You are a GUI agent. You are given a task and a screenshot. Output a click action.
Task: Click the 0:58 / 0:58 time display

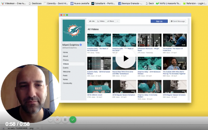18,124
